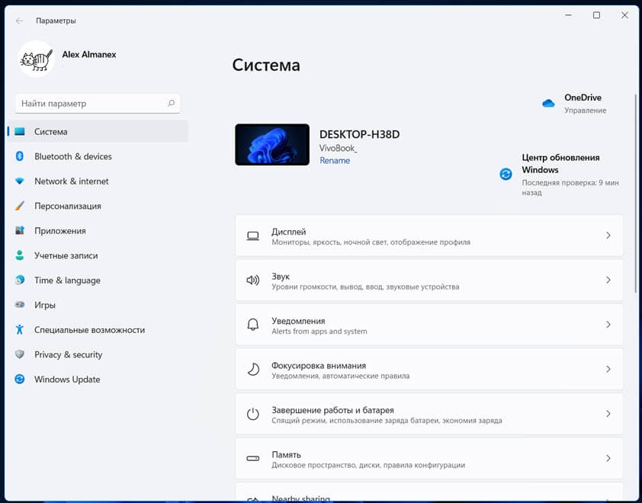Viewport: 642px width, 503px height.
Task: Click the desktop wallpaper thumbnail
Action: click(272, 145)
